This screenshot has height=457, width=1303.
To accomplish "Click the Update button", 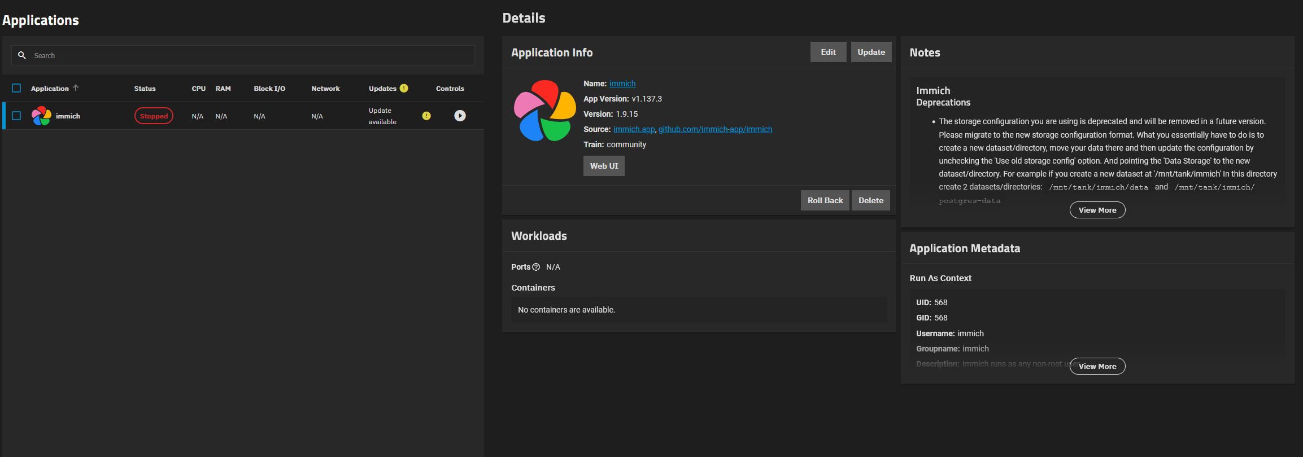I will click(871, 52).
